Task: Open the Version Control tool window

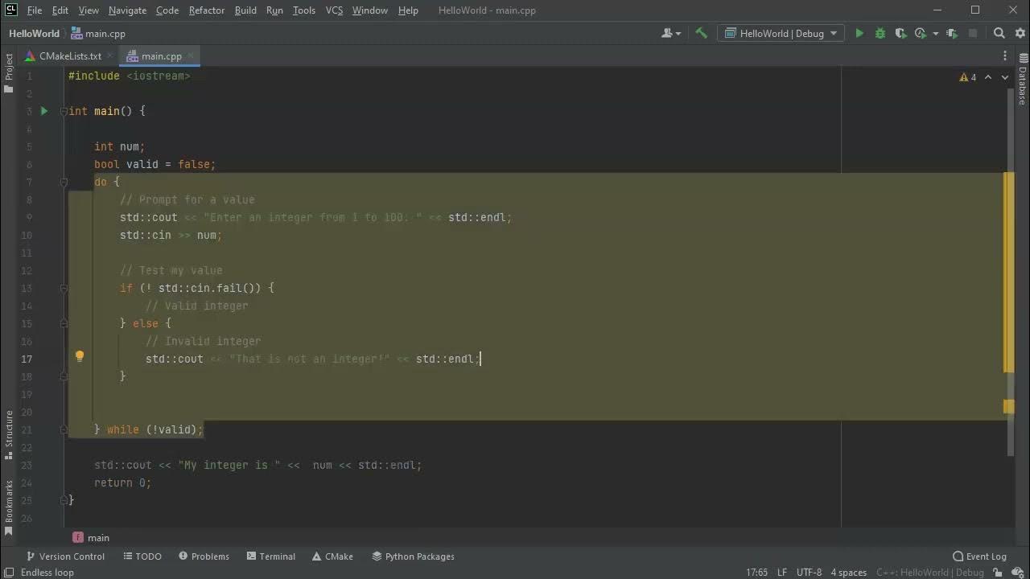Action: [65, 556]
